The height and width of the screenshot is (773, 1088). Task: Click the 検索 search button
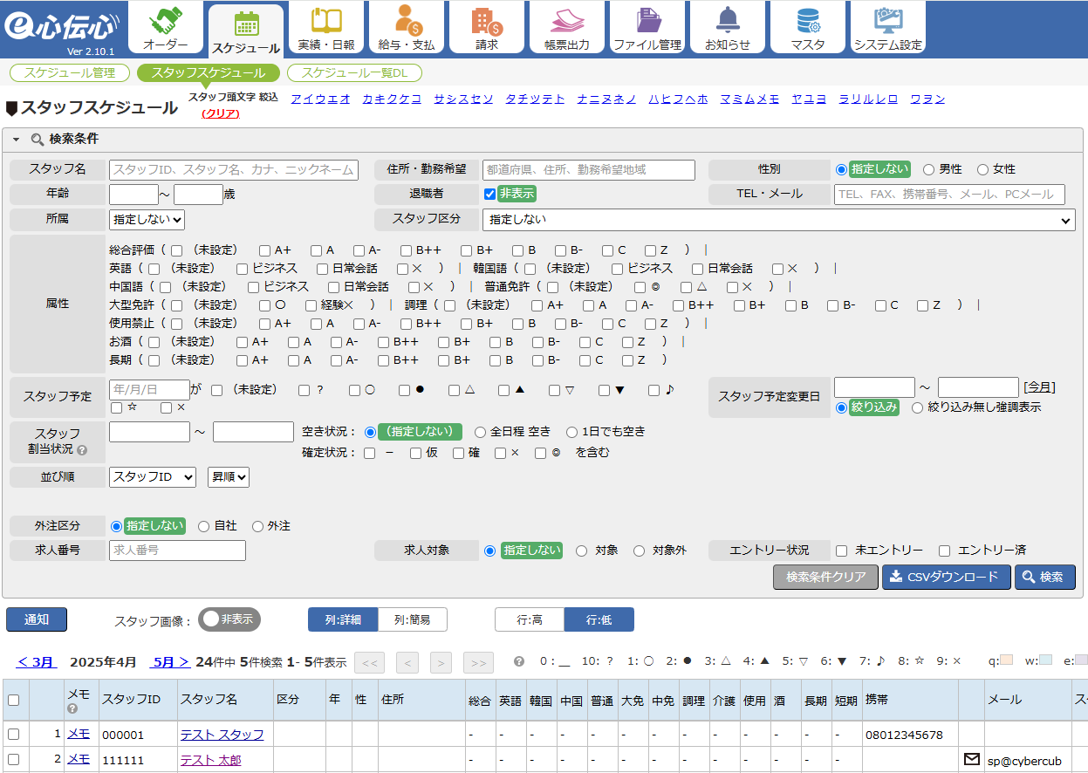coord(1044,577)
